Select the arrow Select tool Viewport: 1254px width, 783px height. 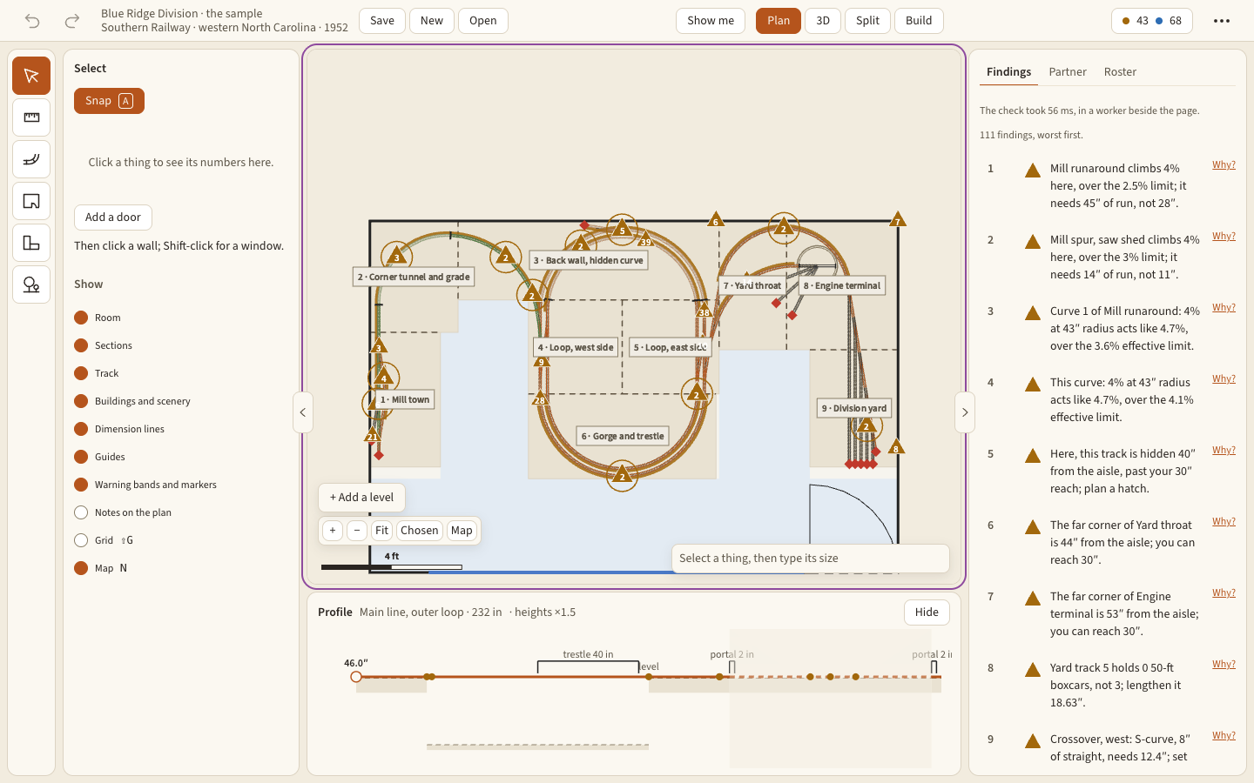[x=31, y=76]
